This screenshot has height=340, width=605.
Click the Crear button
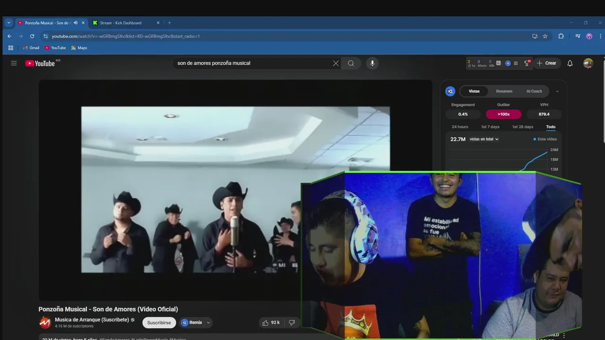click(547, 63)
